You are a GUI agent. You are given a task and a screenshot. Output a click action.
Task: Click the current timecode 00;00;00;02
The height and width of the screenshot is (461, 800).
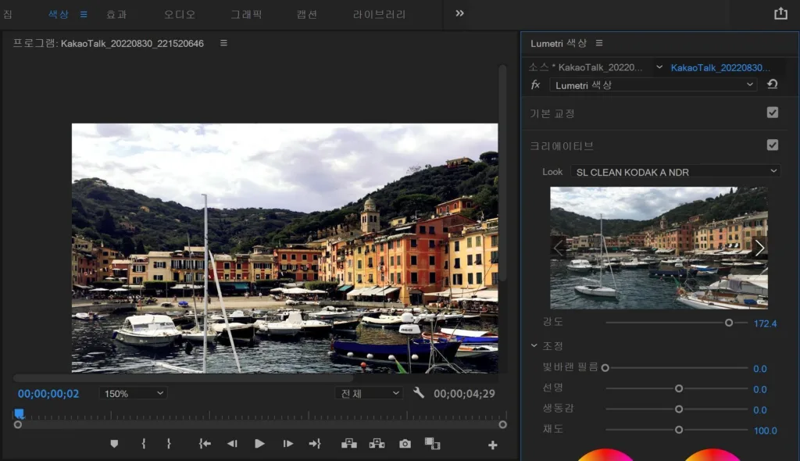(48, 394)
